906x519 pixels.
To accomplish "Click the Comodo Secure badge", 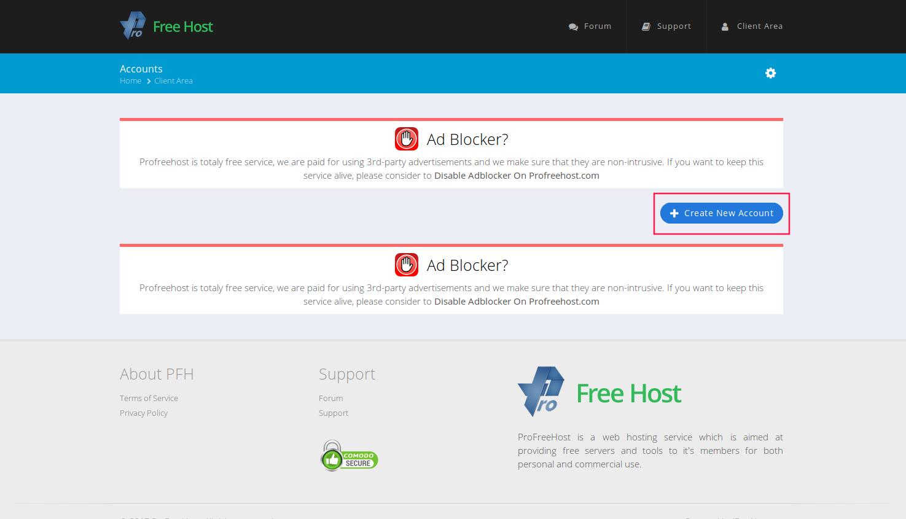I will 349,456.
